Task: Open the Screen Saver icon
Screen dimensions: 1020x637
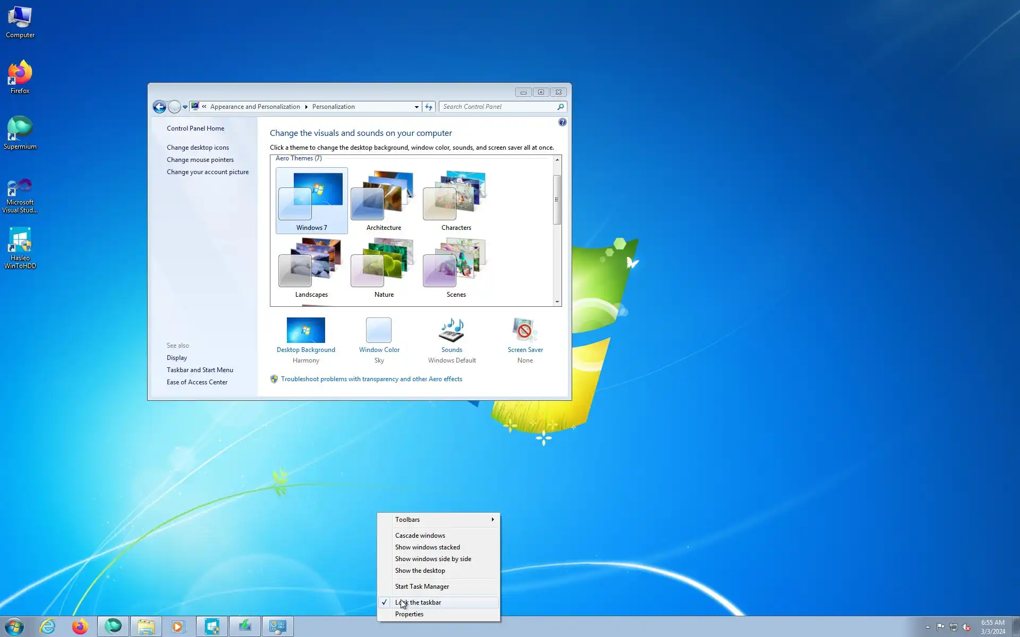Action: pyautogui.click(x=525, y=330)
